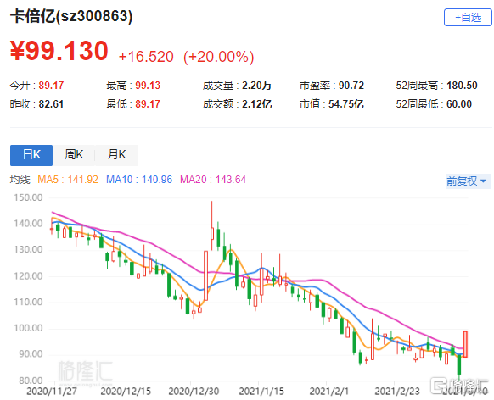494x400 pixels.
Task: Click the tall red candle with 150 peak
Action: tap(212, 225)
